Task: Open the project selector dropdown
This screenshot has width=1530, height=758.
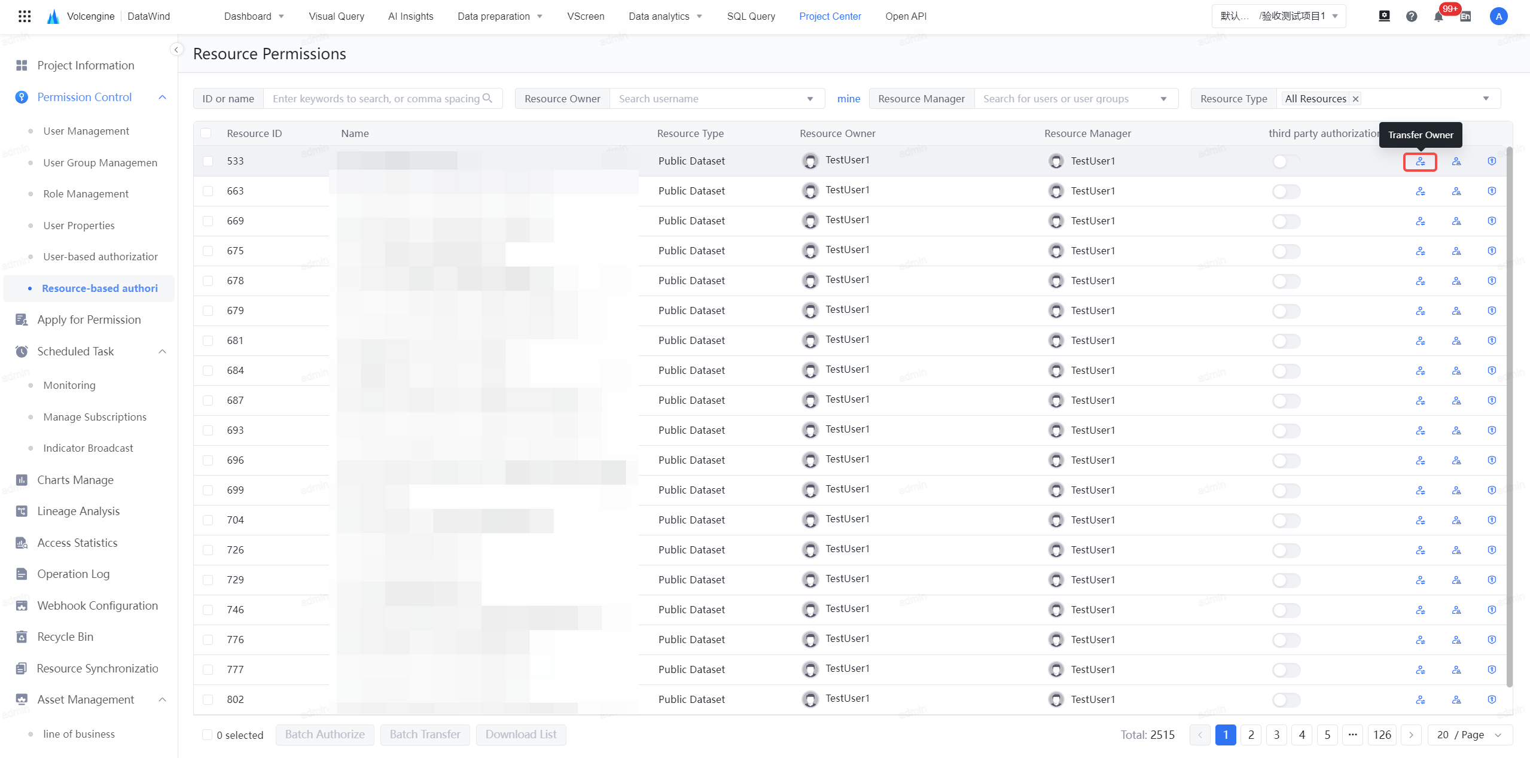Action: click(1279, 16)
